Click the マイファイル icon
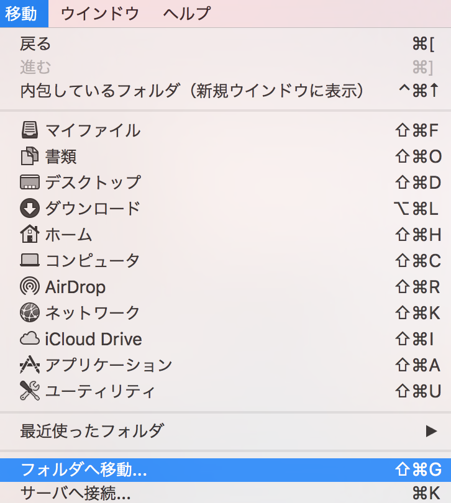Screen dimensions: 451x503 click(29, 130)
